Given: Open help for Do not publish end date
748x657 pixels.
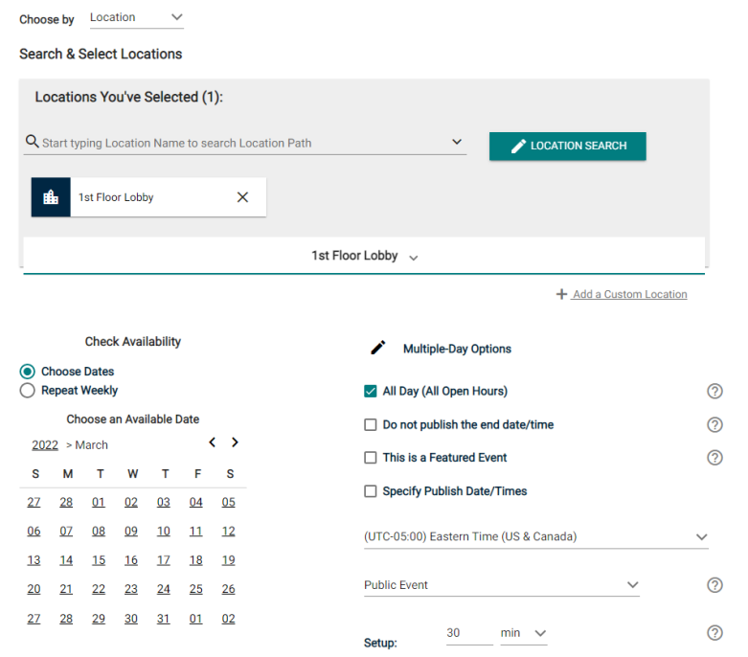Looking at the screenshot, I should point(714,424).
